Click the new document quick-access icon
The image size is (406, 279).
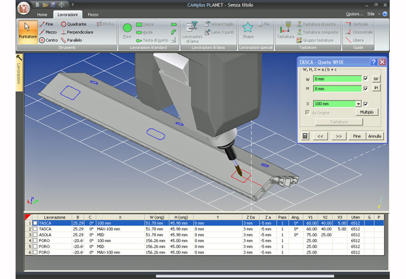tap(37, 5)
